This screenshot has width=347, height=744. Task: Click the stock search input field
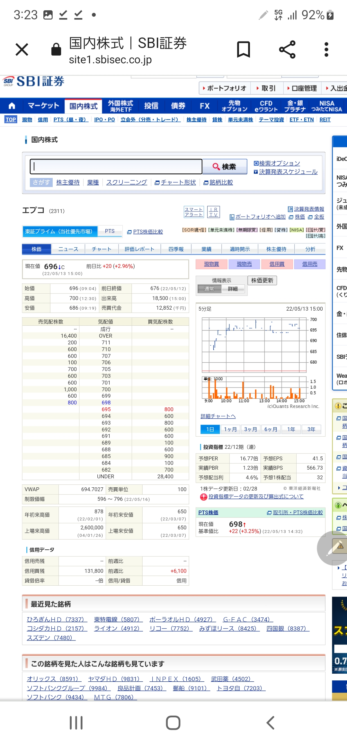coord(116,166)
